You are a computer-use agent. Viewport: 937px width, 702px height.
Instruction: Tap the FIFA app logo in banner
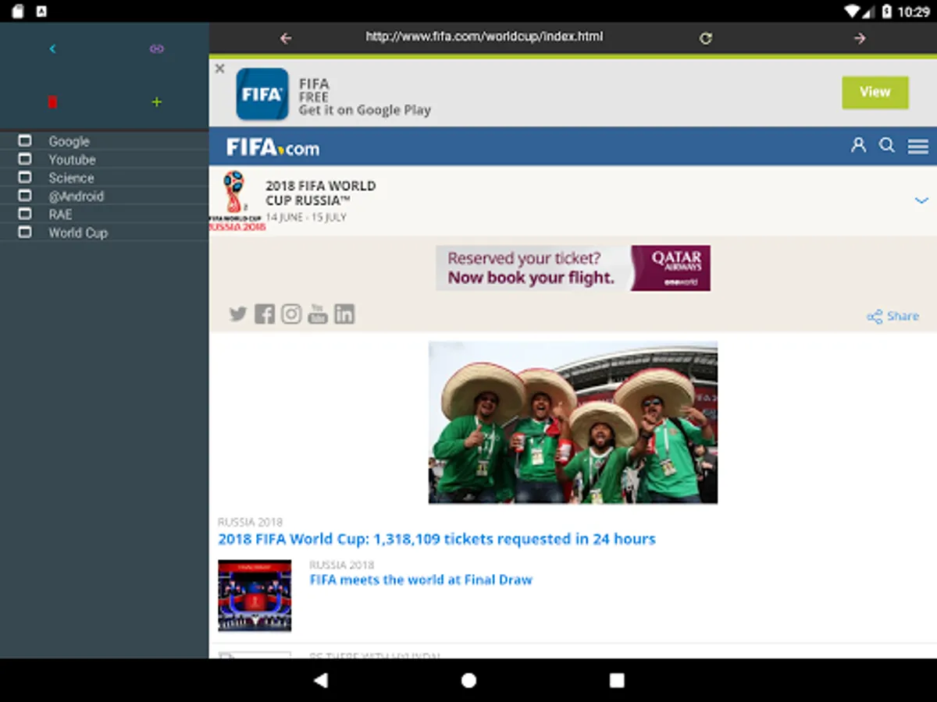pos(262,94)
